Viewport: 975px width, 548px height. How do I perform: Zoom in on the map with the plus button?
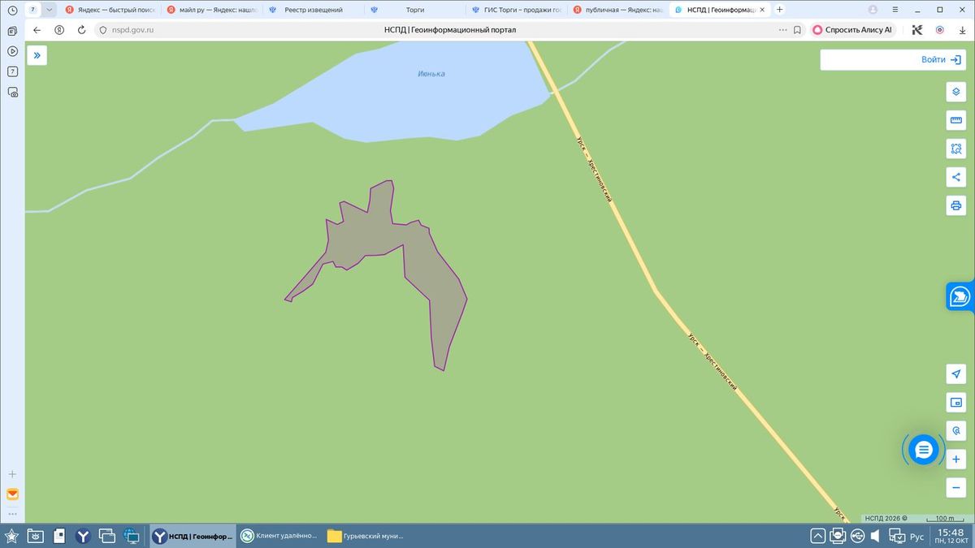tap(955, 459)
